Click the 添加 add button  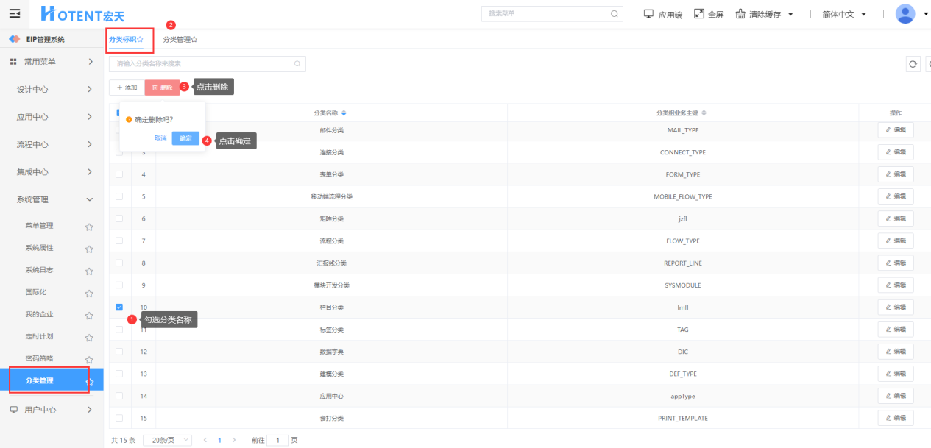(x=127, y=88)
